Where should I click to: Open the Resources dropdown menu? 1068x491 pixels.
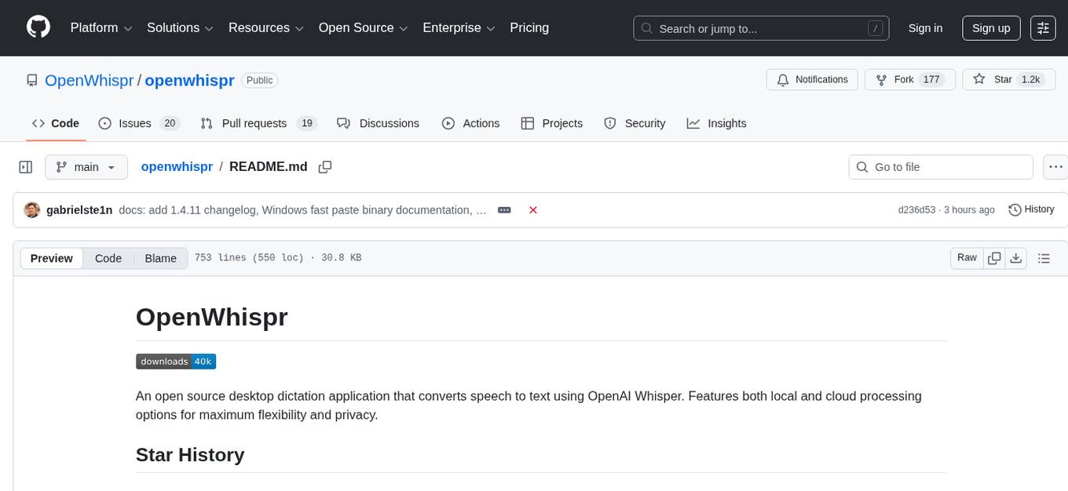pos(265,27)
